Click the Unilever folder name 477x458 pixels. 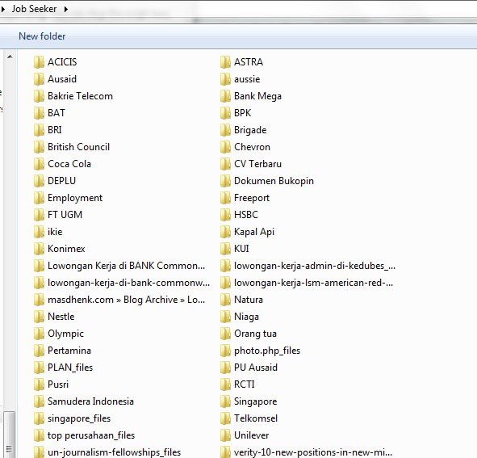[x=251, y=435]
